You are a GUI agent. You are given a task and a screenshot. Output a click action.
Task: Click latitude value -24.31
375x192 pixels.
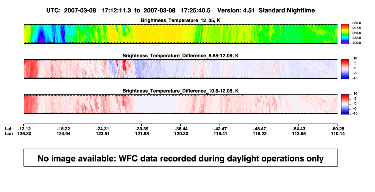point(103,128)
